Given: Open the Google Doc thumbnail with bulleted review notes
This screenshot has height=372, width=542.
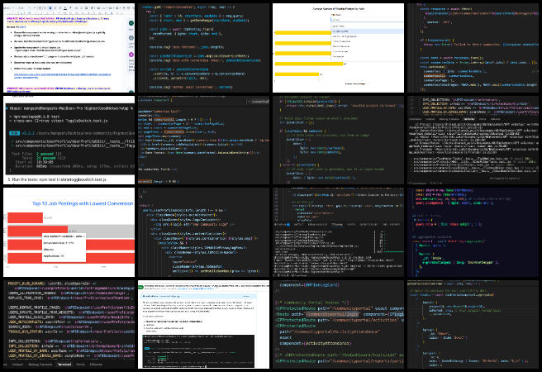Looking at the screenshot, I should pos(69,48).
